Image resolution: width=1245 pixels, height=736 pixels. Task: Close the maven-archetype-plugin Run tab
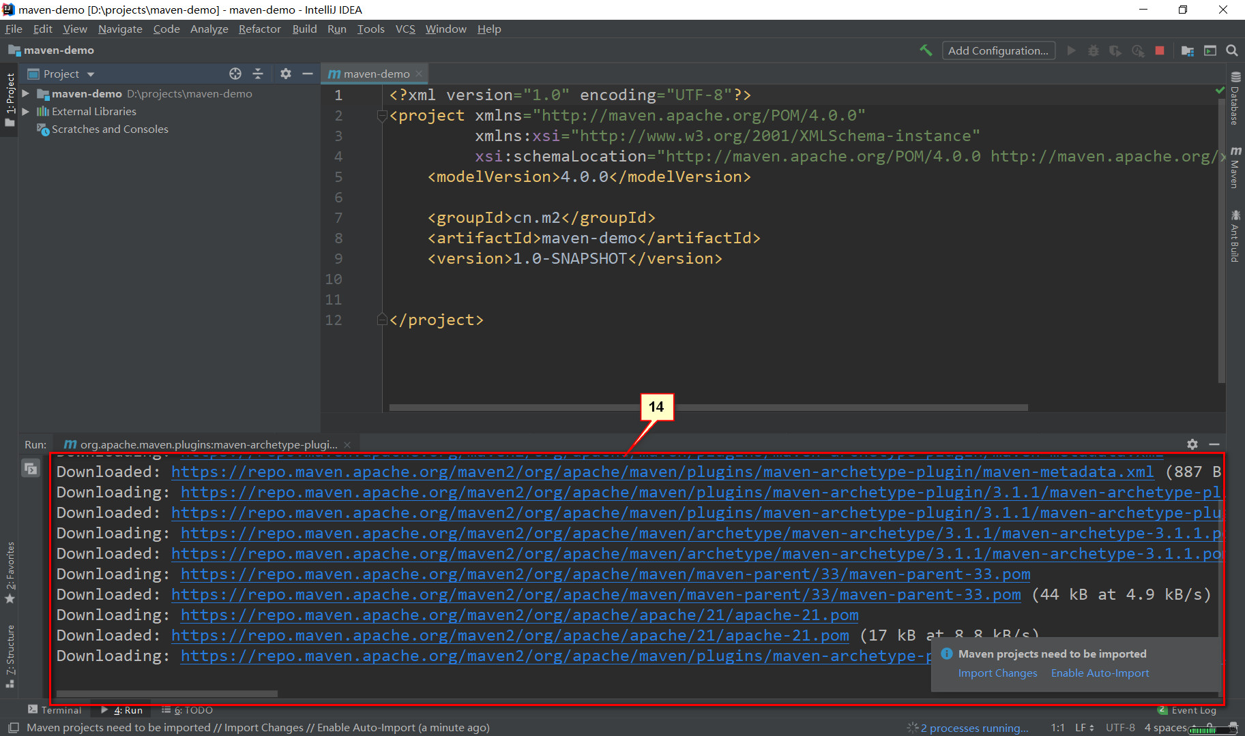coord(347,445)
